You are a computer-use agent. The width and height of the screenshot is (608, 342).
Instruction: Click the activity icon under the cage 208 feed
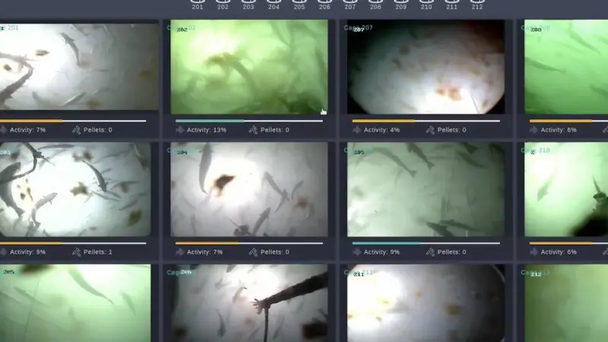[534, 130]
